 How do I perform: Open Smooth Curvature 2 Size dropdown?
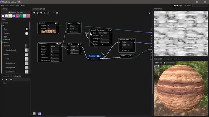point(104,33)
